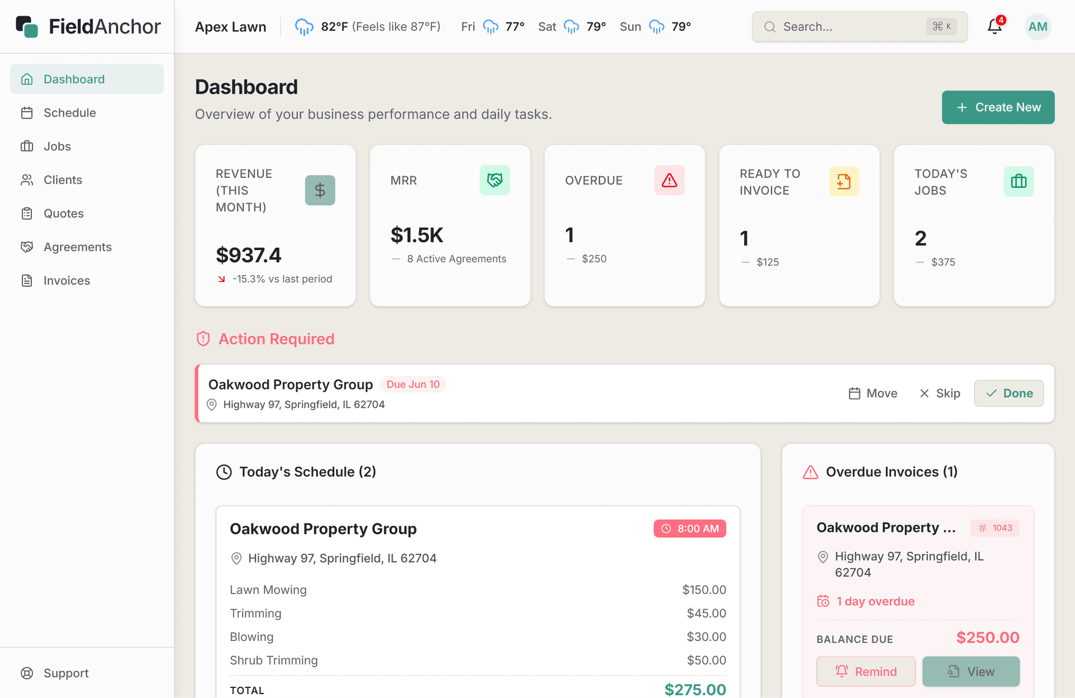Click the briefcase icon on Today's Jobs card

tap(1018, 181)
